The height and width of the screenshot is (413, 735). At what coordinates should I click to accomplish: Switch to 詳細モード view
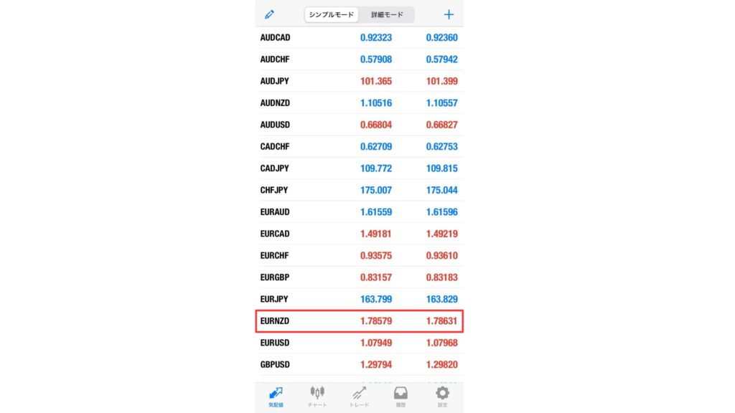click(387, 14)
